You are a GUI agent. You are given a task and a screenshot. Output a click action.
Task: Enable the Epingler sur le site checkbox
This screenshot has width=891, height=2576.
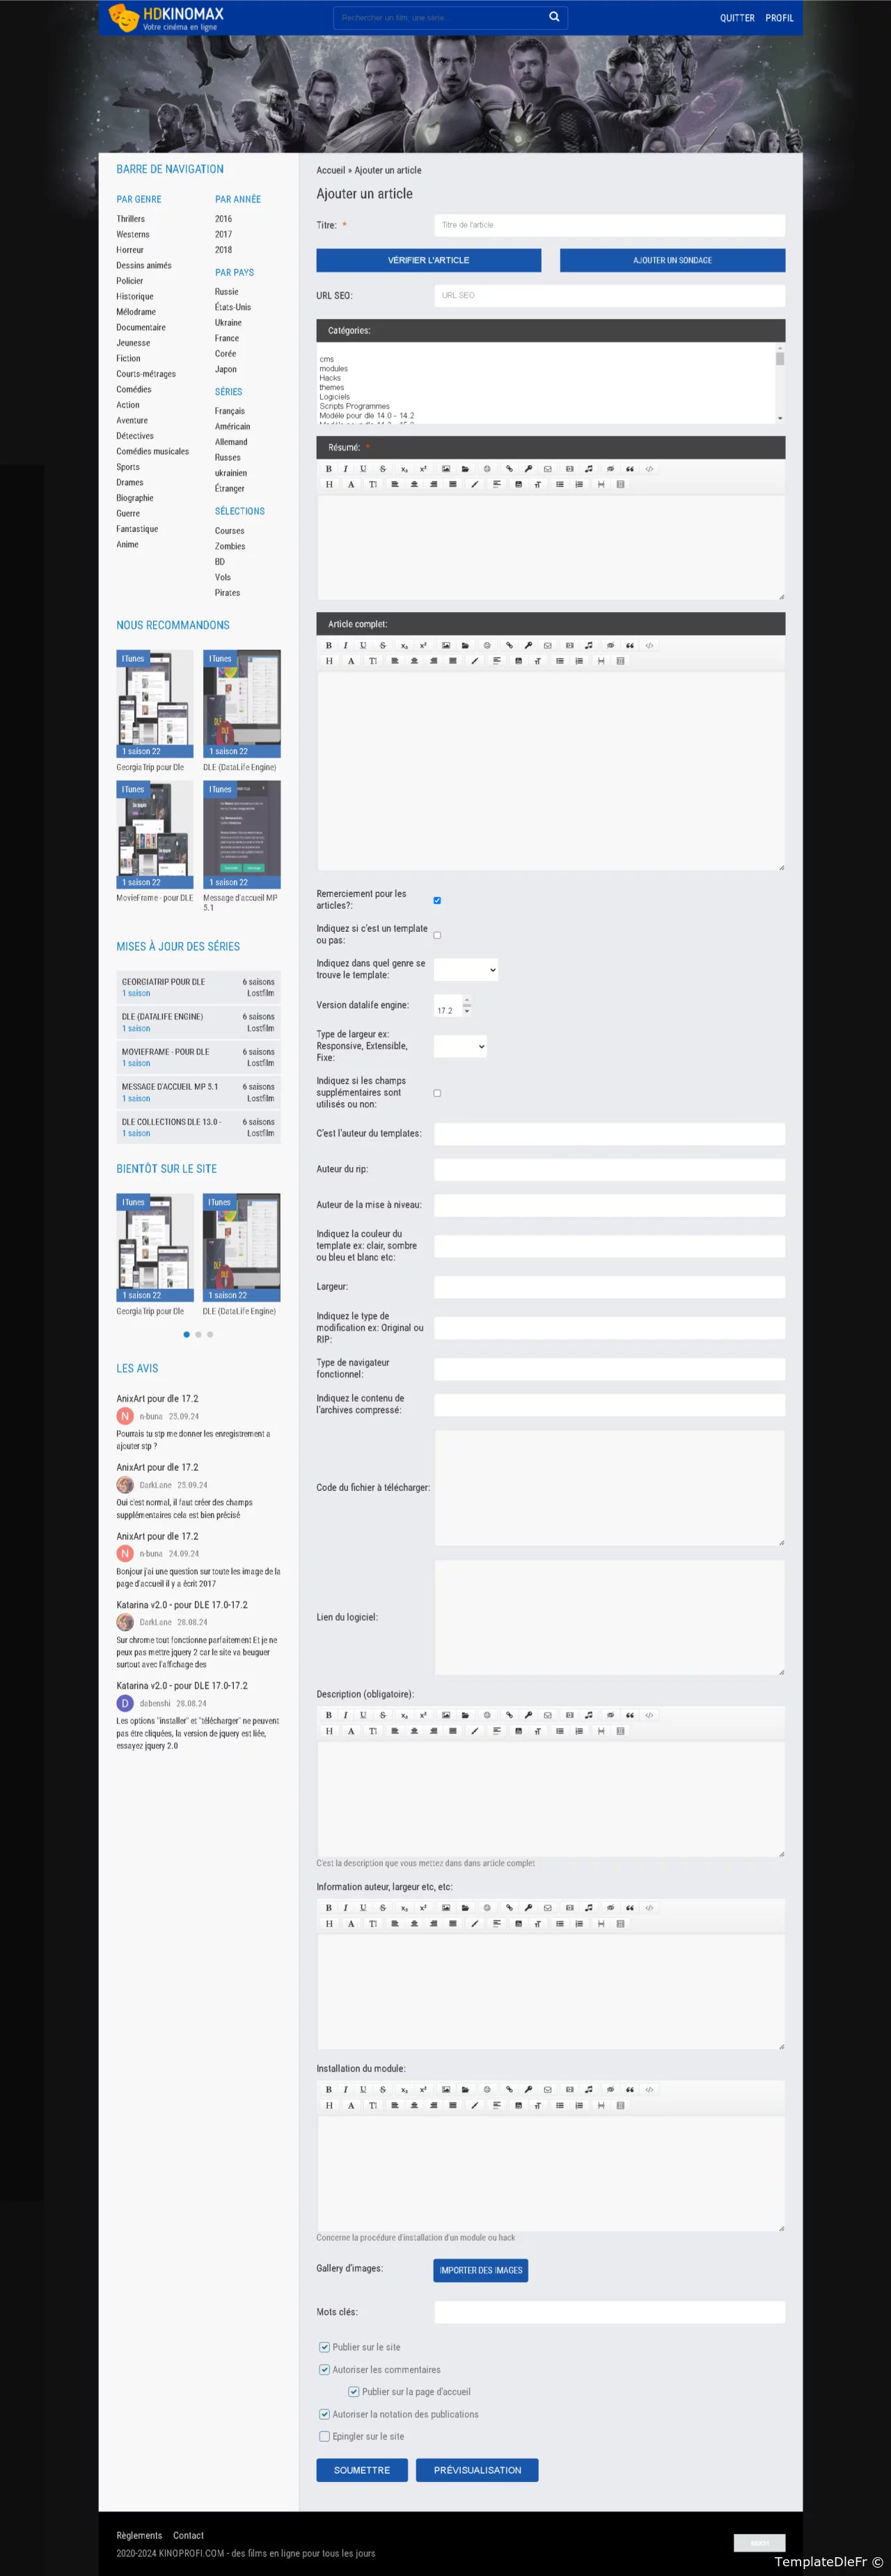pyautogui.click(x=324, y=2436)
